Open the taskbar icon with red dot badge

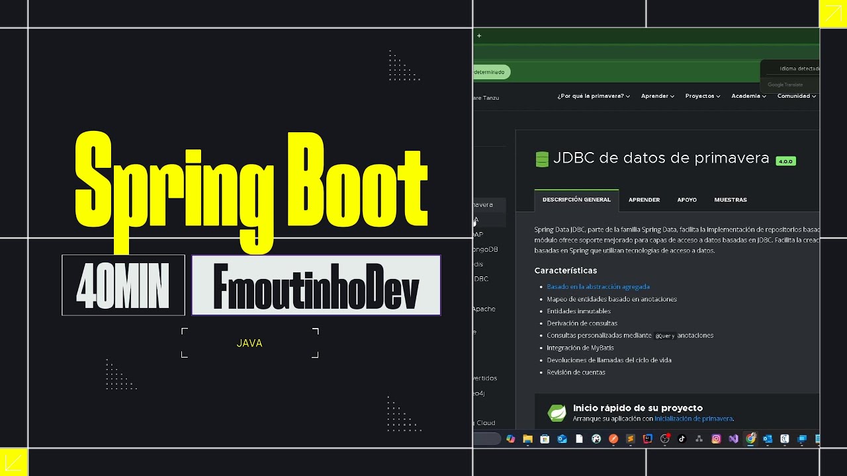(x=665, y=439)
